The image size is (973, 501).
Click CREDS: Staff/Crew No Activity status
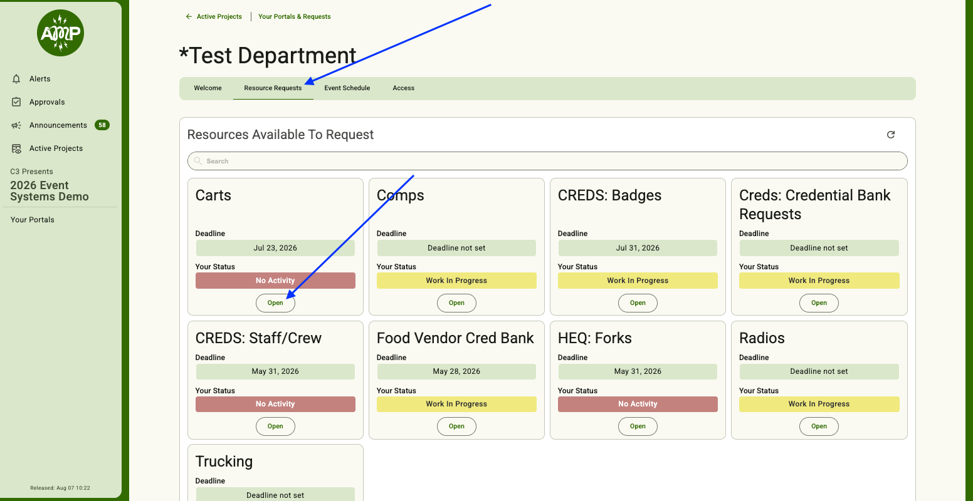point(275,404)
